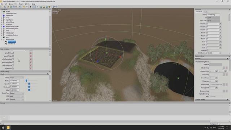Toggle the playByNight checkbox
The image size is (231, 130).
[x=13, y=56]
